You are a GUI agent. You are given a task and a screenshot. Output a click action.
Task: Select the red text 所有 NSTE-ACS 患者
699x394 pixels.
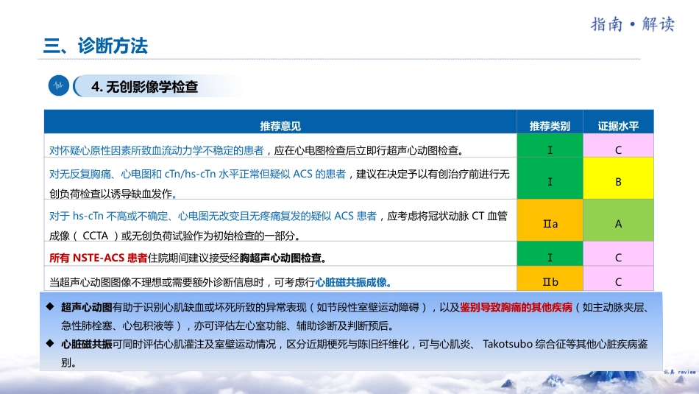click(98, 258)
